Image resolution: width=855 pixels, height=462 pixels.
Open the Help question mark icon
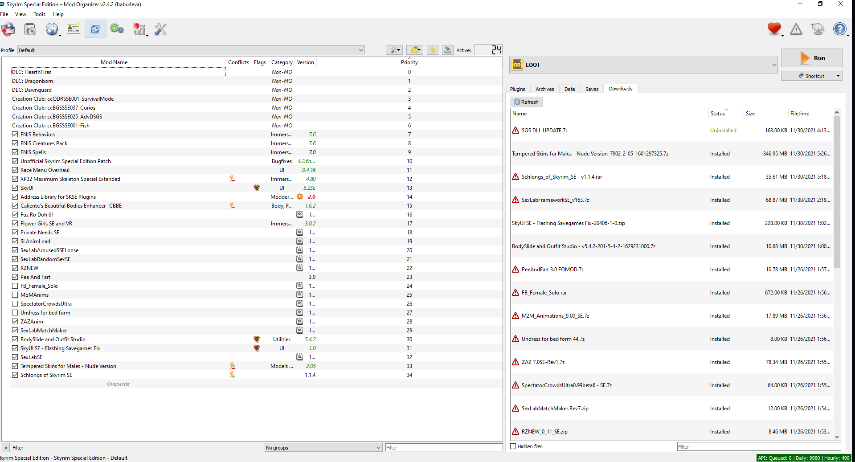tap(840, 29)
